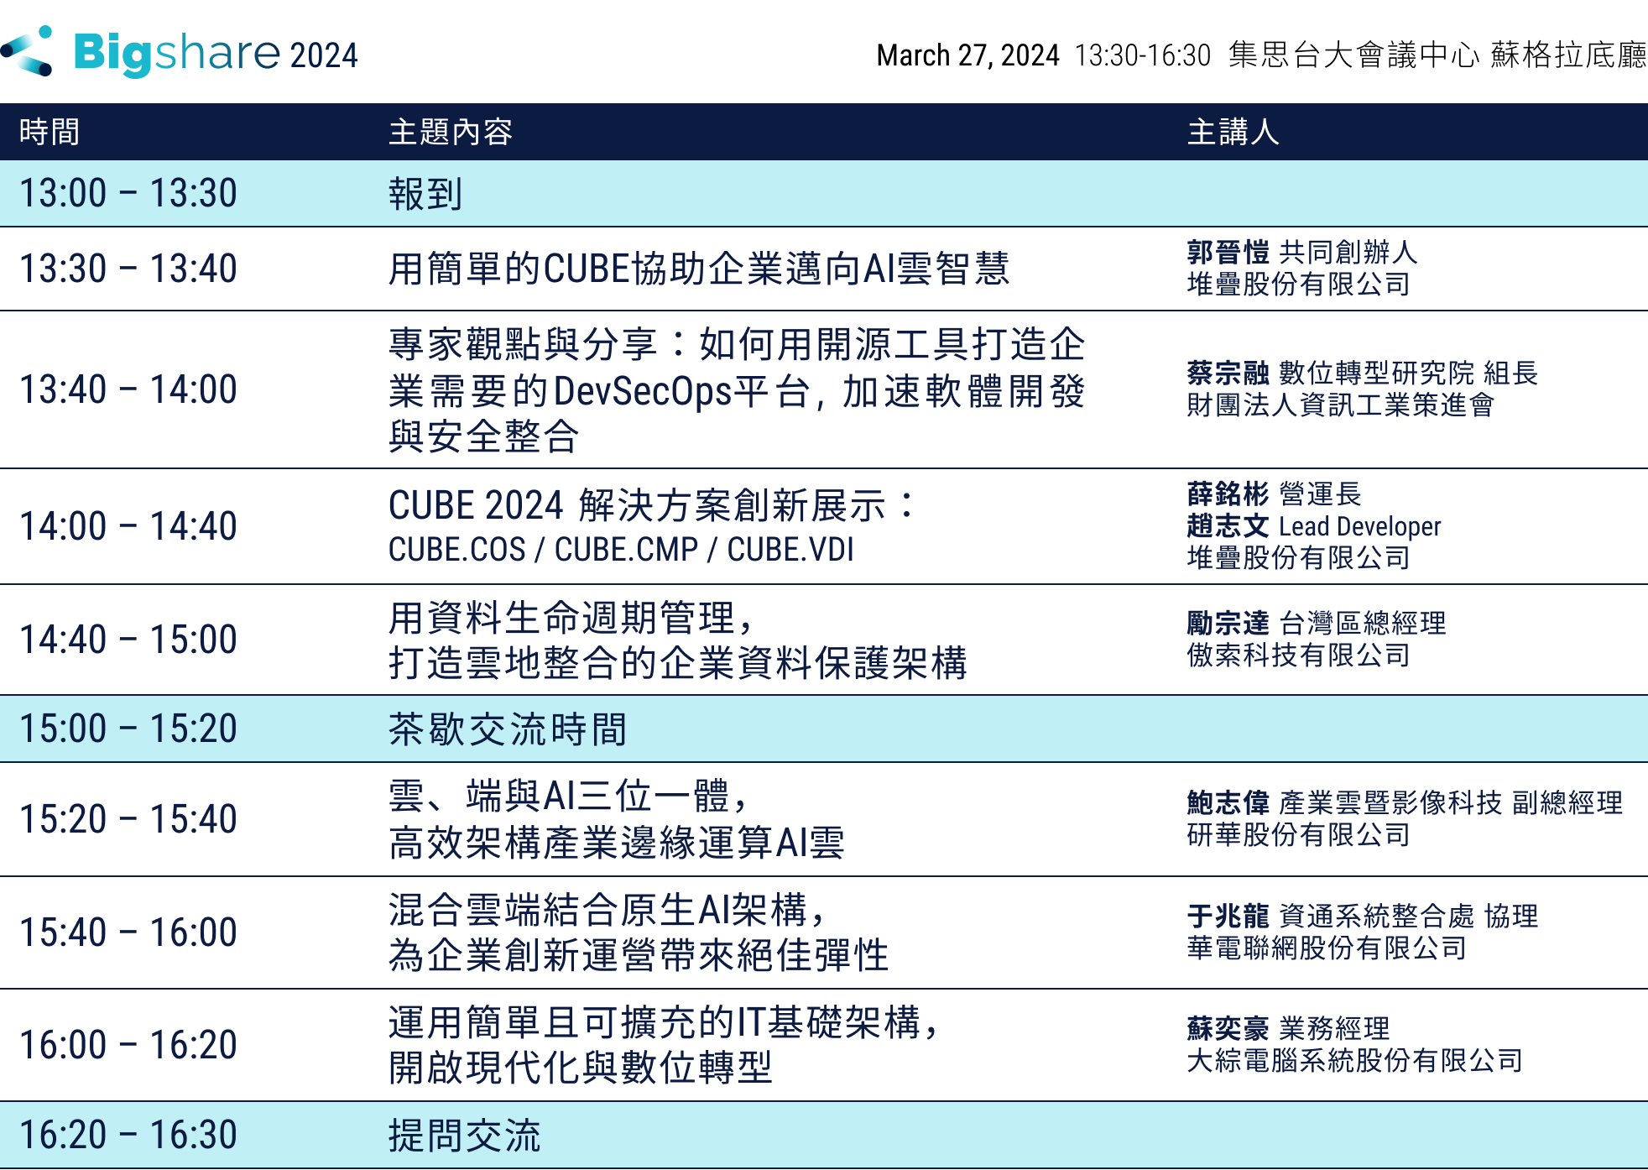Viewport: 1648px width, 1170px height.
Task: Click speaker name 郭晉愷
Action: click(x=1228, y=252)
